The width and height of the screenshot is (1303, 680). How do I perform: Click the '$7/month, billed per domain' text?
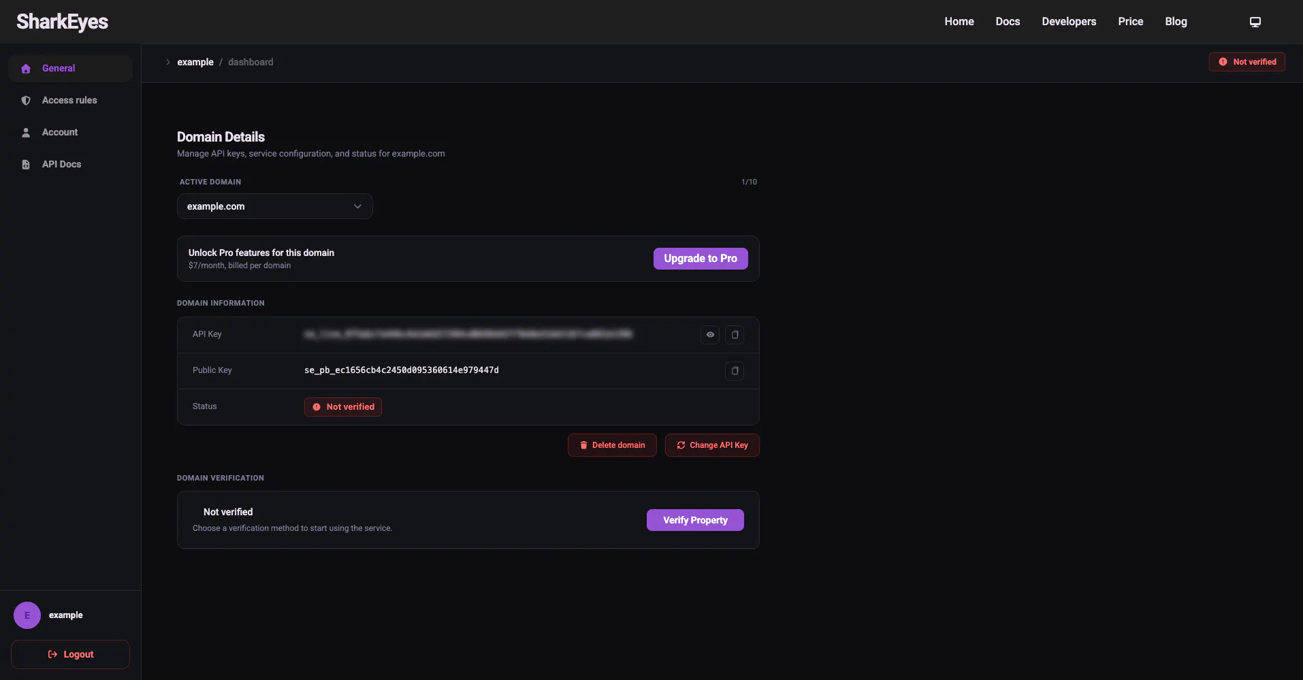(240, 265)
